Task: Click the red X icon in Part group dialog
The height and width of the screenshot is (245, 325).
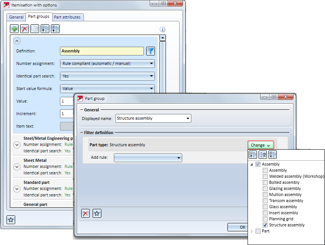Action: pyautogui.click(x=85, y=213)
